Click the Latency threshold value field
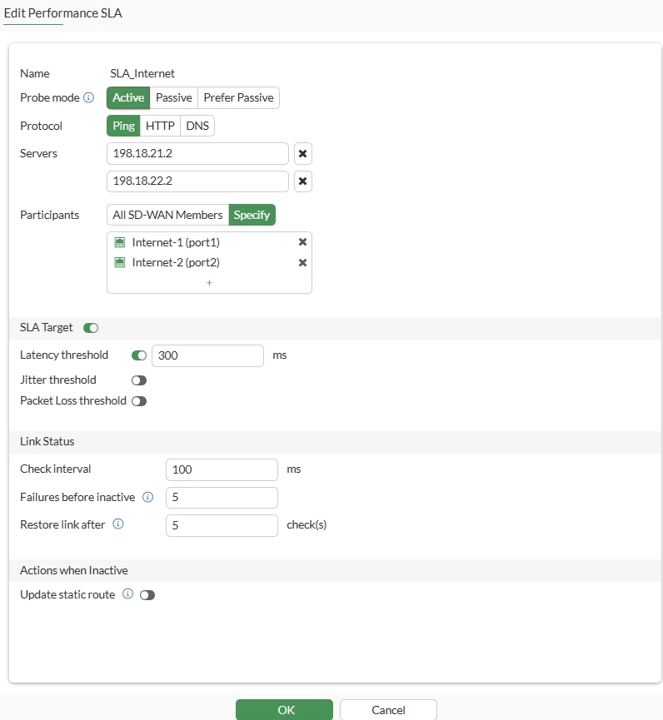Screen dimensions: 663x720 coord(207,356)
